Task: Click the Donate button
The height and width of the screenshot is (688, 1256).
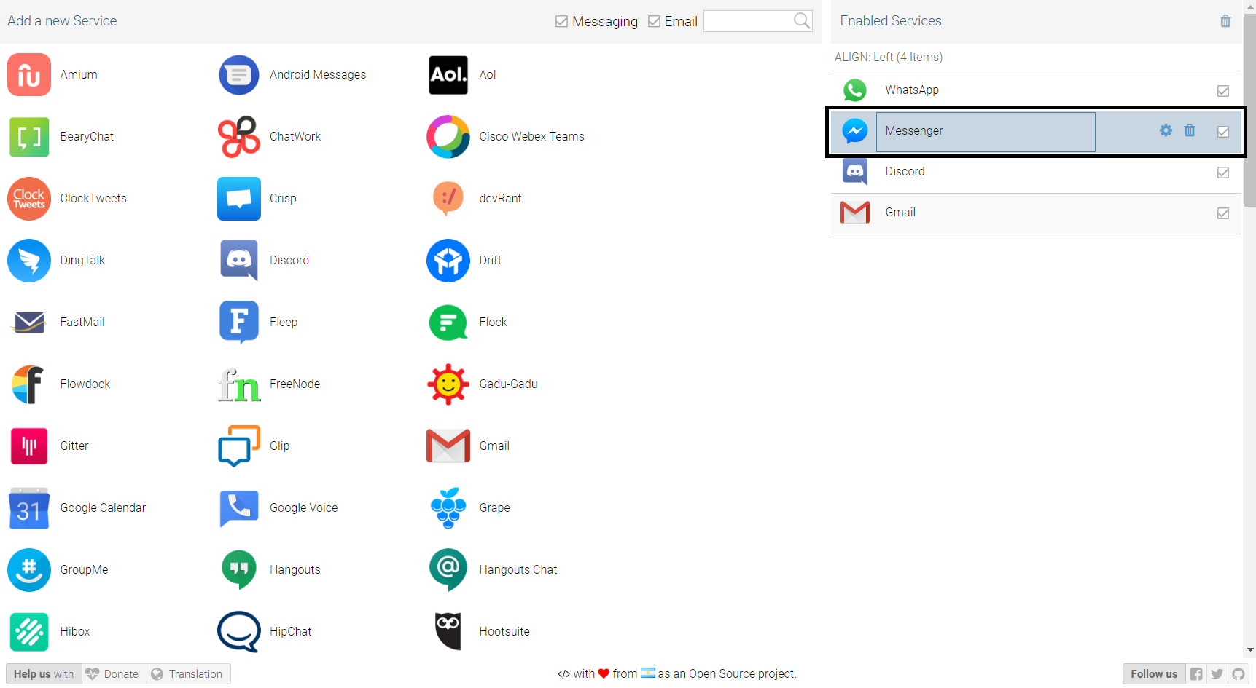Action: (114, 674)
